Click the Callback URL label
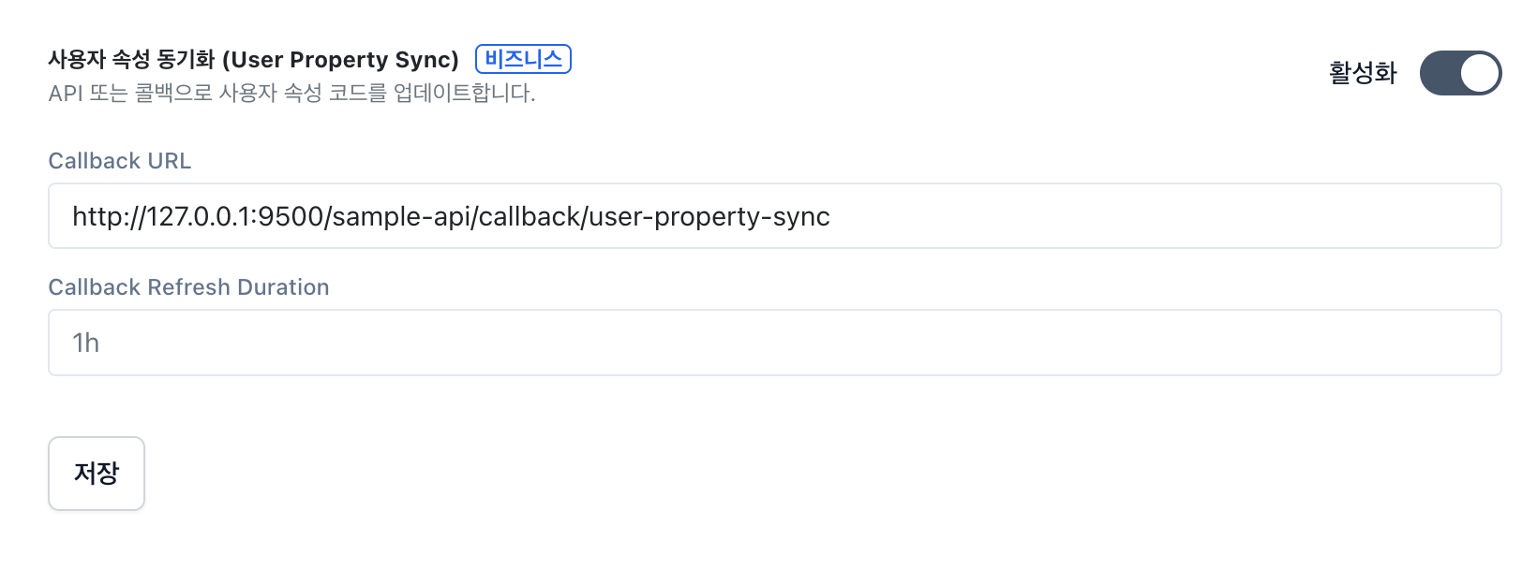Screen dimensions: 1537x569 120,161
